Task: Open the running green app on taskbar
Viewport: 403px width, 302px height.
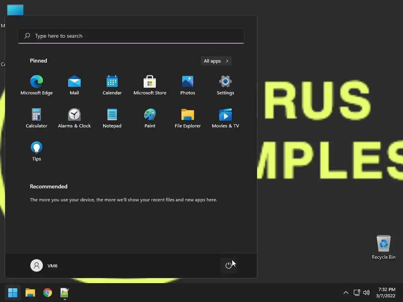Action: tap(65, 293)
